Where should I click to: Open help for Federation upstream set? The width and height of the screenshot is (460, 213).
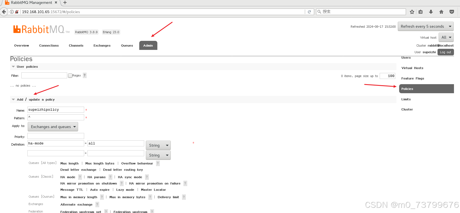click(x=106, y=211)
